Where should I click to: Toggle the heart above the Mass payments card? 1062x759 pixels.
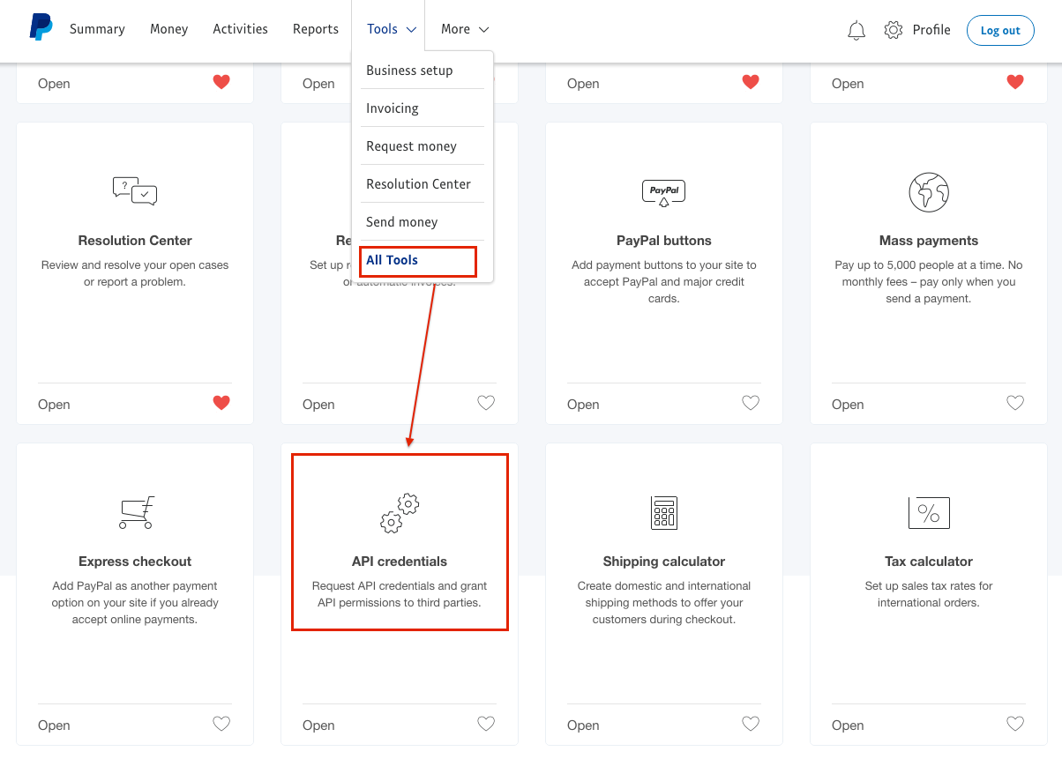pyautogui.click(x=1015, y=82)
